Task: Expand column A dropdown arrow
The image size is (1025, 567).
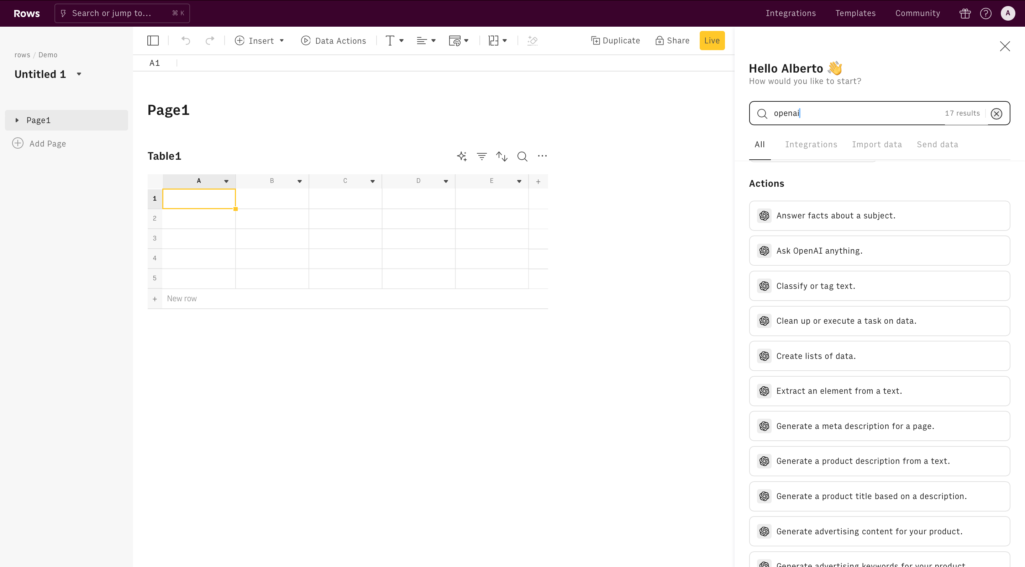Action: point(226,181)
